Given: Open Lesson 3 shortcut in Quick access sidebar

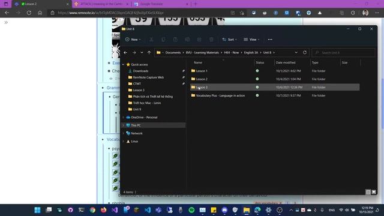Looking at the screenshot, I should pyautogui.click(x=139, y=90).
